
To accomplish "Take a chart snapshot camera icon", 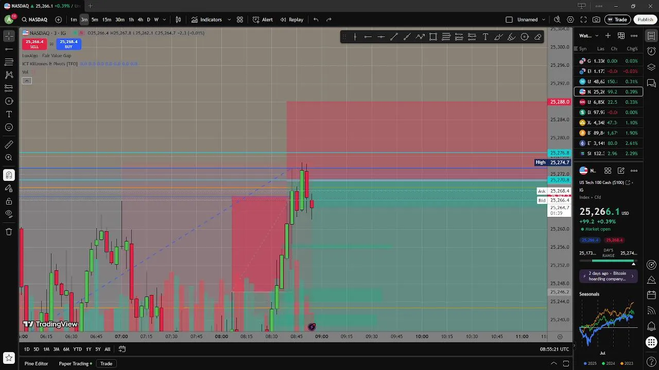I will [596, 20].
